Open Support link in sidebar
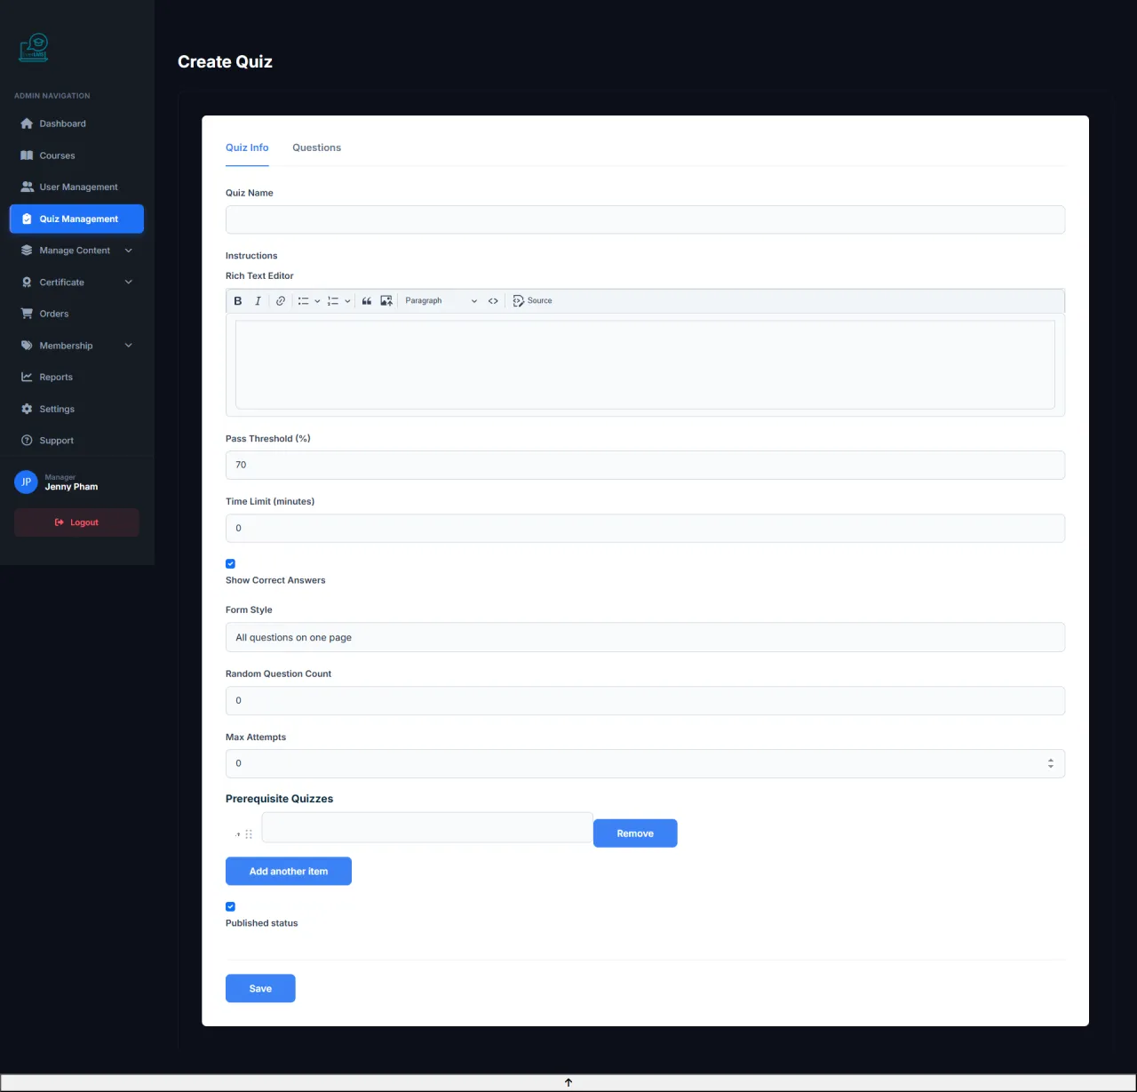Image resolution: width=1137 pixels, height=1092 pixels. click(76, 441)
